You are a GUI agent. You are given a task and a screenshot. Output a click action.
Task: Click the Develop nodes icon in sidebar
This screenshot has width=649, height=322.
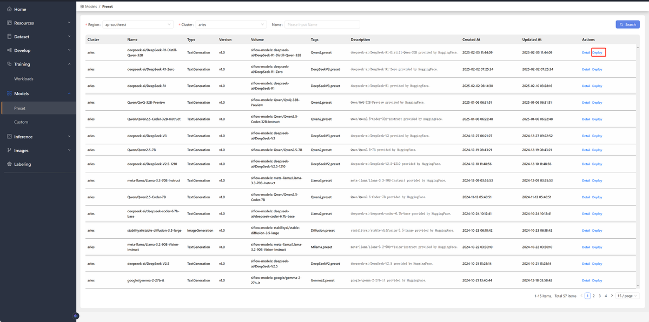9,50
